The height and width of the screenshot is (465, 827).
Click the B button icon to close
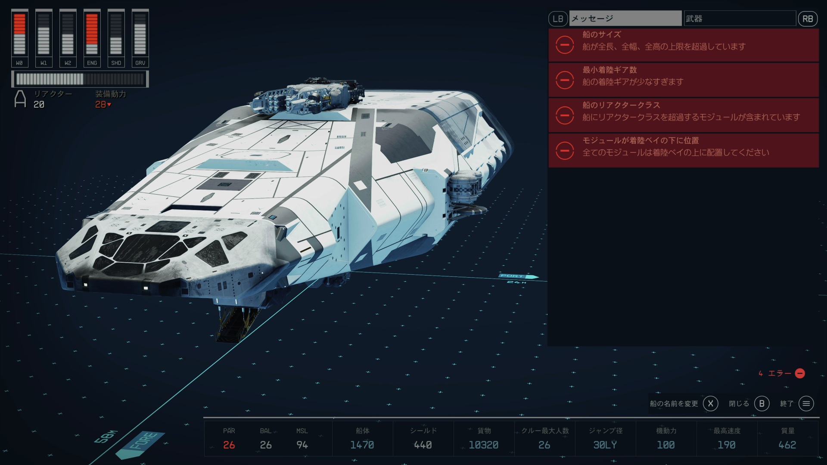[762, 403]
